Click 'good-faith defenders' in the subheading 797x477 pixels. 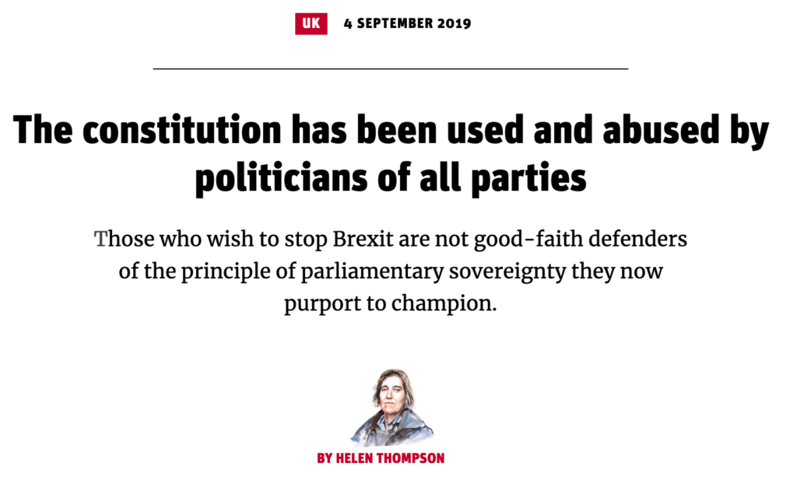(581, 239)
